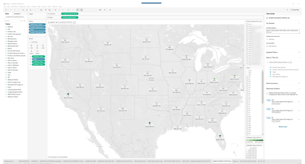The width and height of the screenshot is (305, 164).
Task: Expand the Applied Filters section
Action: click(299, 52)
